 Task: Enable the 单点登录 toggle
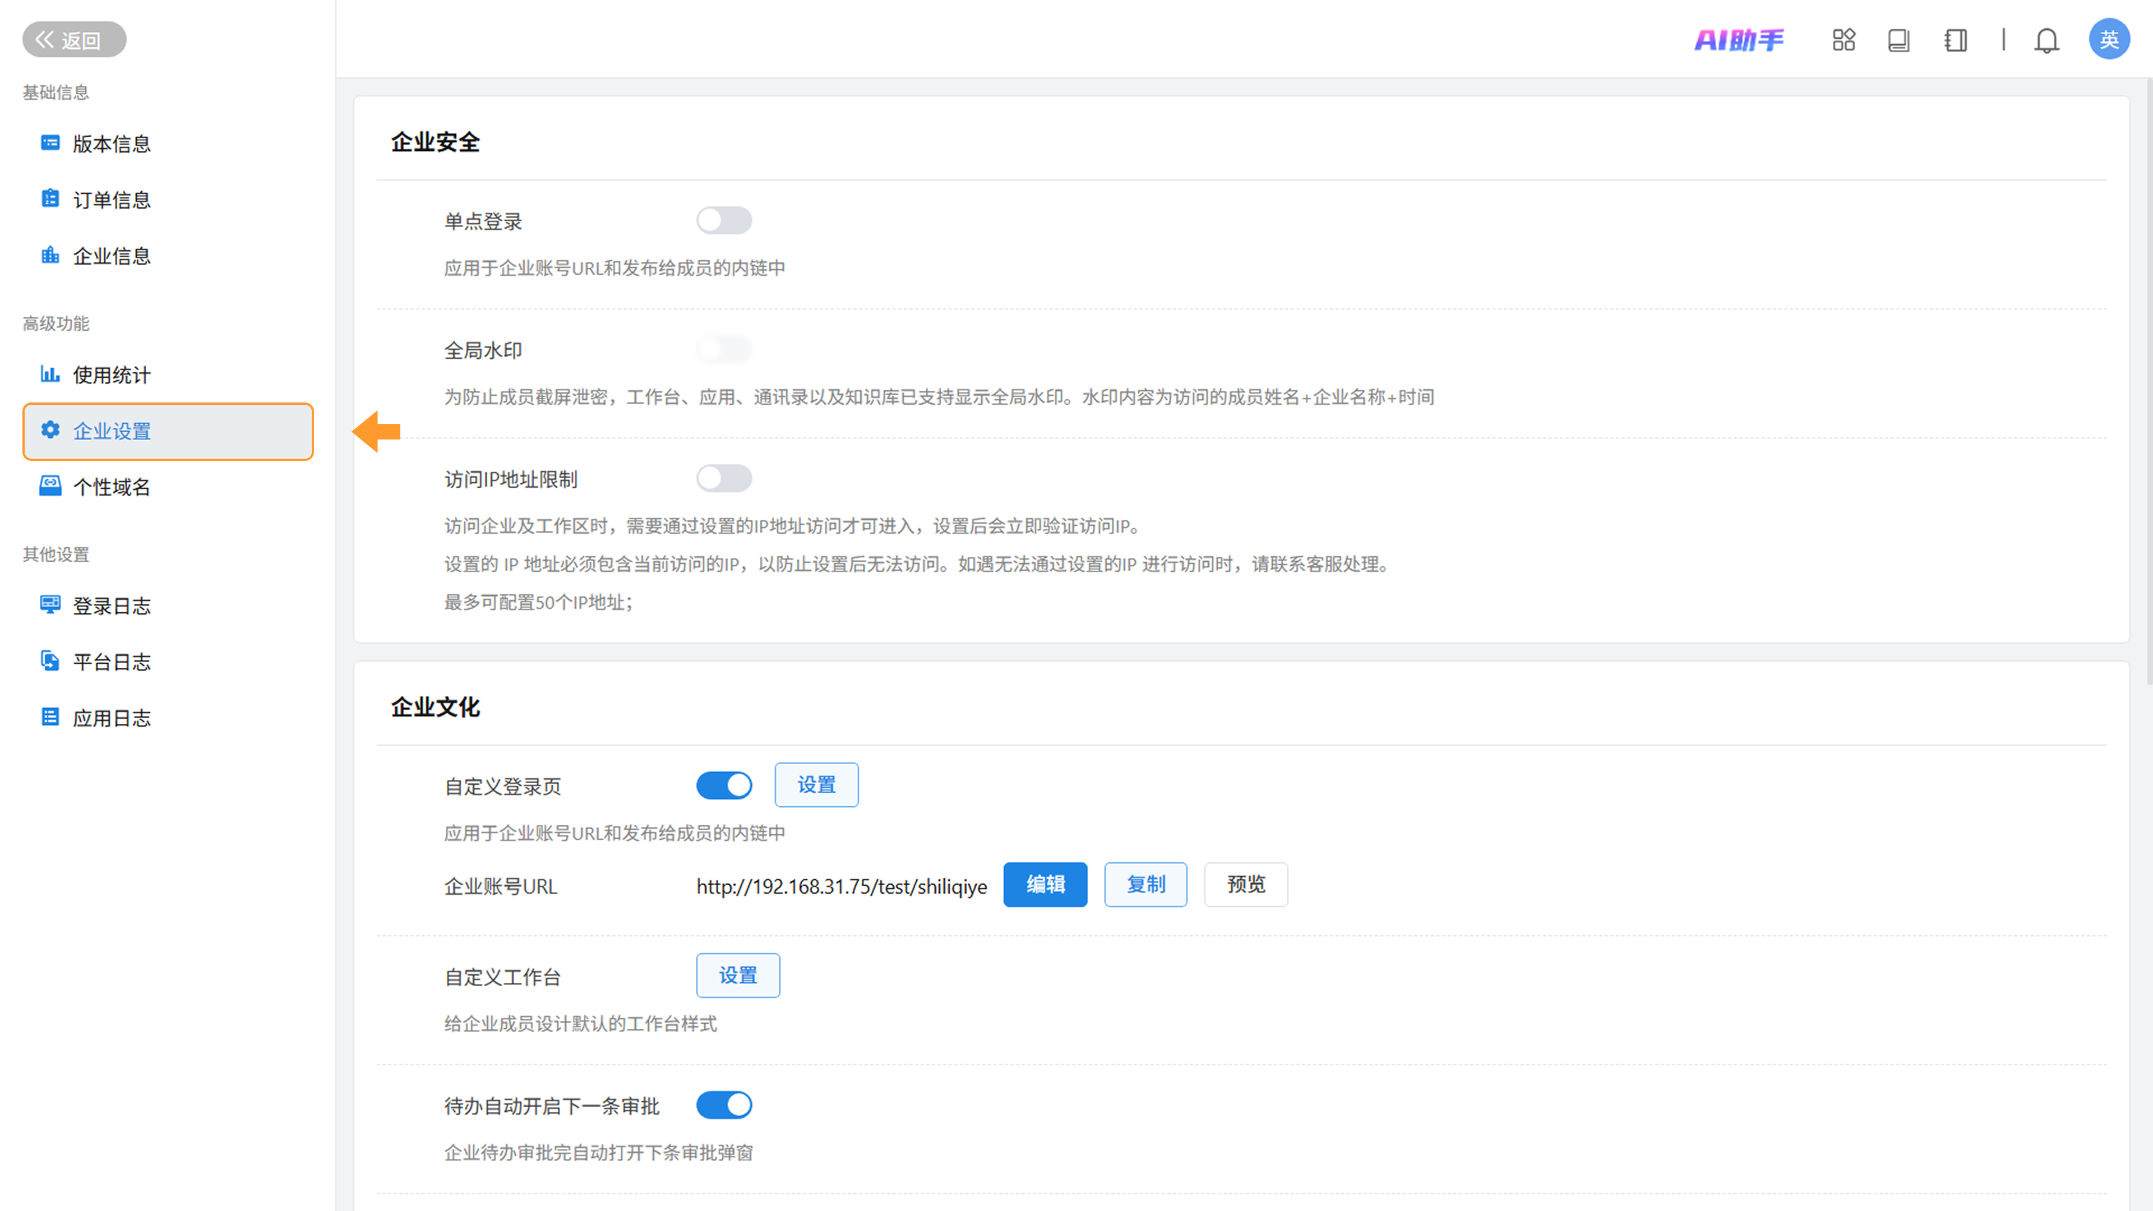[x=724, y=221]
